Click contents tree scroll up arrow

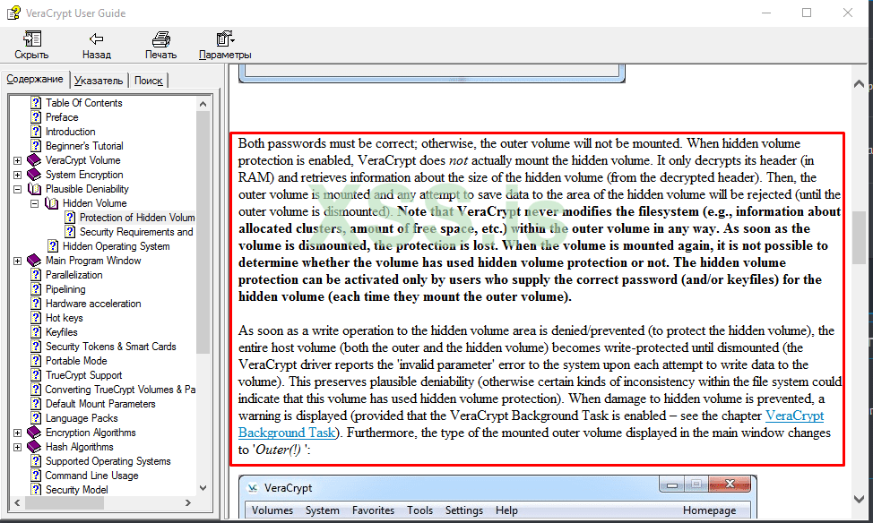pos(203,104)
